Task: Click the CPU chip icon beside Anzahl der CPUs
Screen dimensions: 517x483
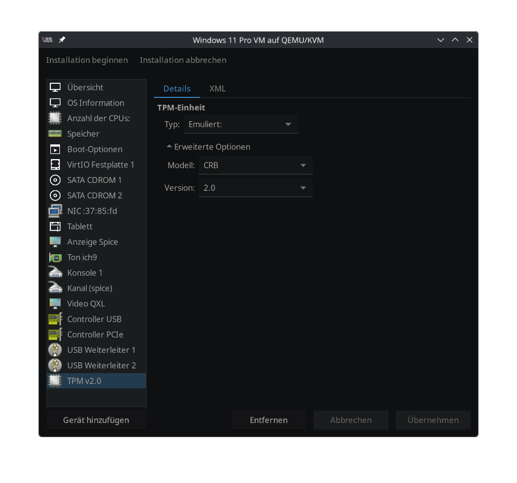Action: pos(55,118)
